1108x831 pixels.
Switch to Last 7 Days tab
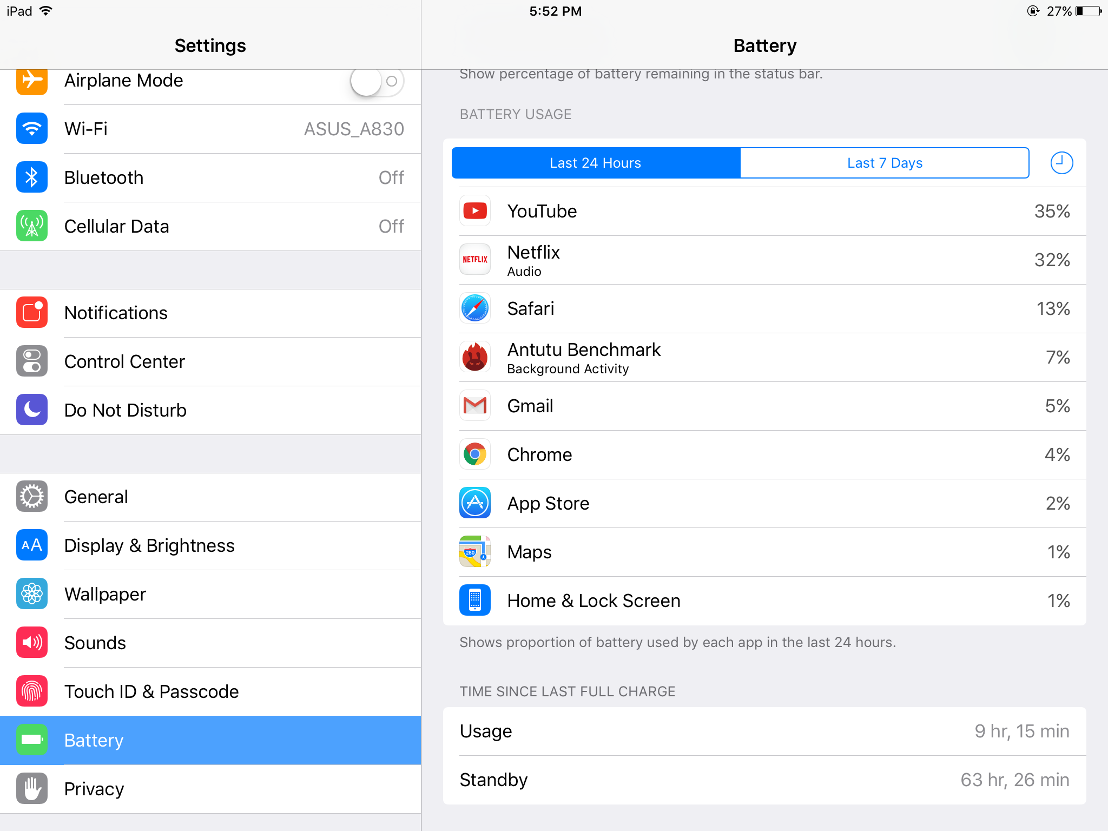coord(885,163)
